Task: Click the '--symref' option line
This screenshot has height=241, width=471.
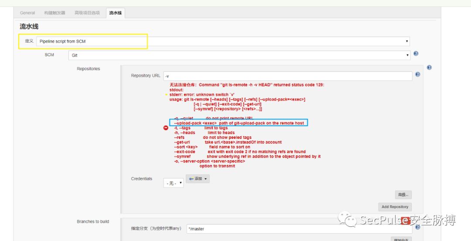Action: pos(247,157)
